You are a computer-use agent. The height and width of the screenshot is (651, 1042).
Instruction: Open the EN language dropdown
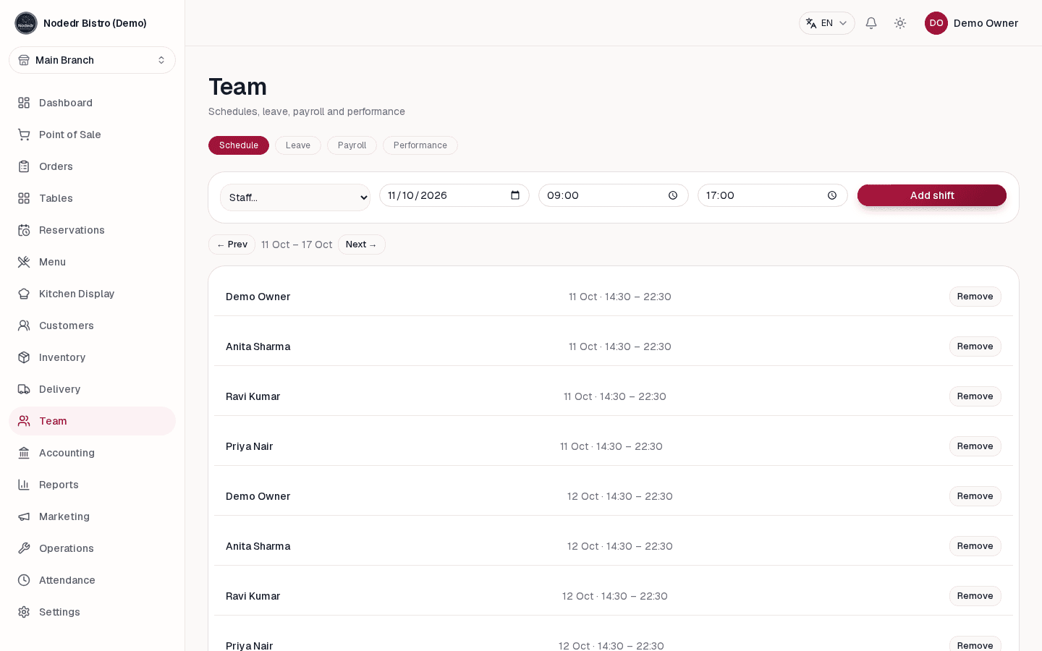(x=827, y=23)
